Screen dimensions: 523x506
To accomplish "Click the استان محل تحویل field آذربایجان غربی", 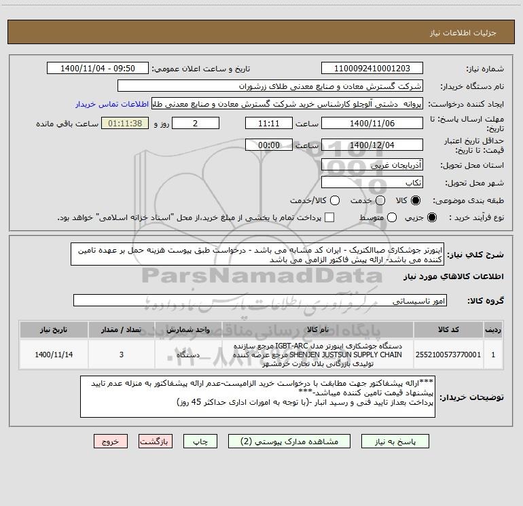I will 372,165.
